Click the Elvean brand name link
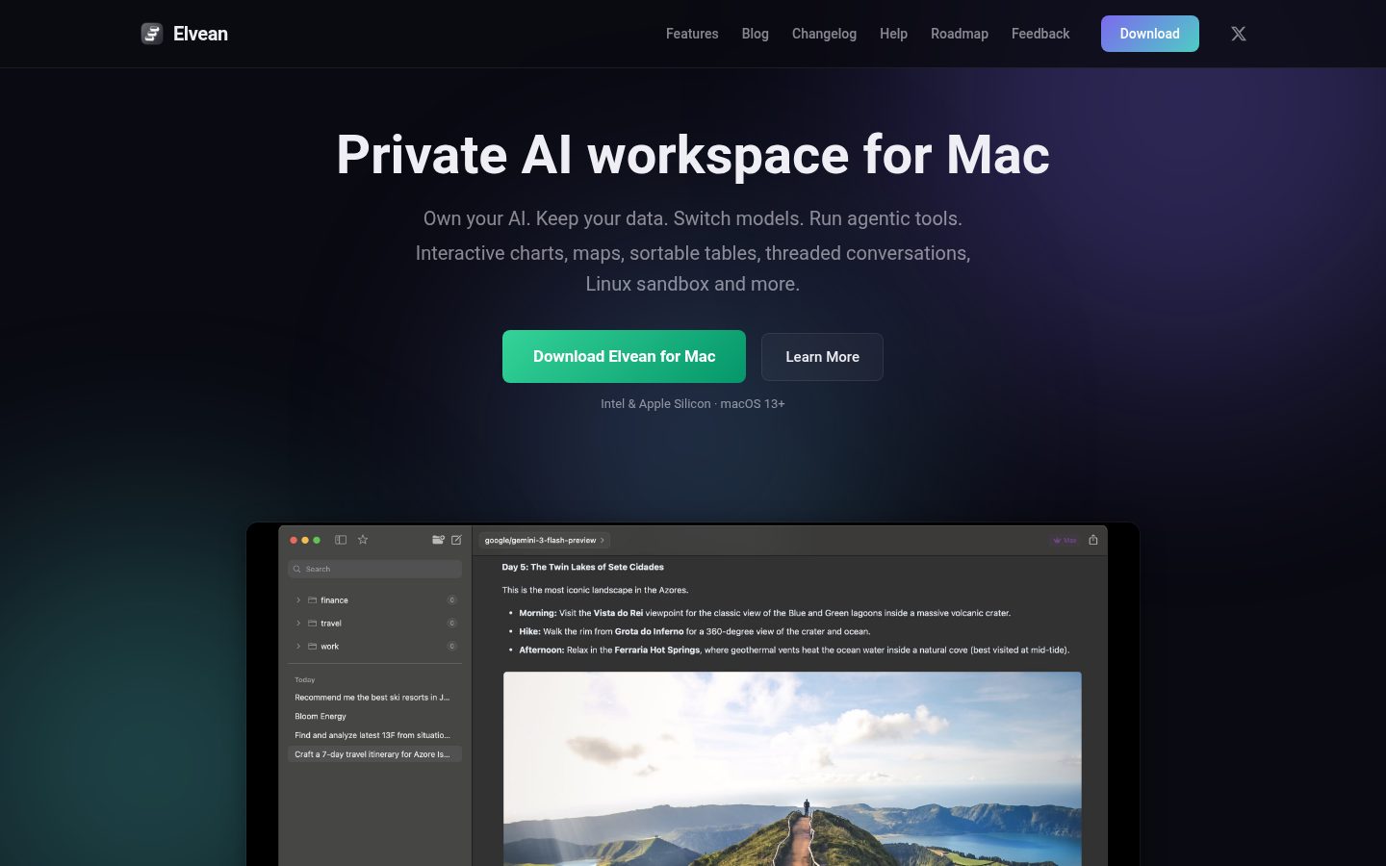The width and height of the screenshot is (1386, 866). (x=200, y=34)
